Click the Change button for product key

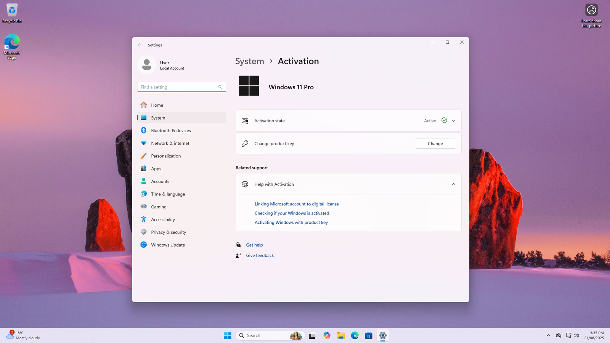[435, 144]
